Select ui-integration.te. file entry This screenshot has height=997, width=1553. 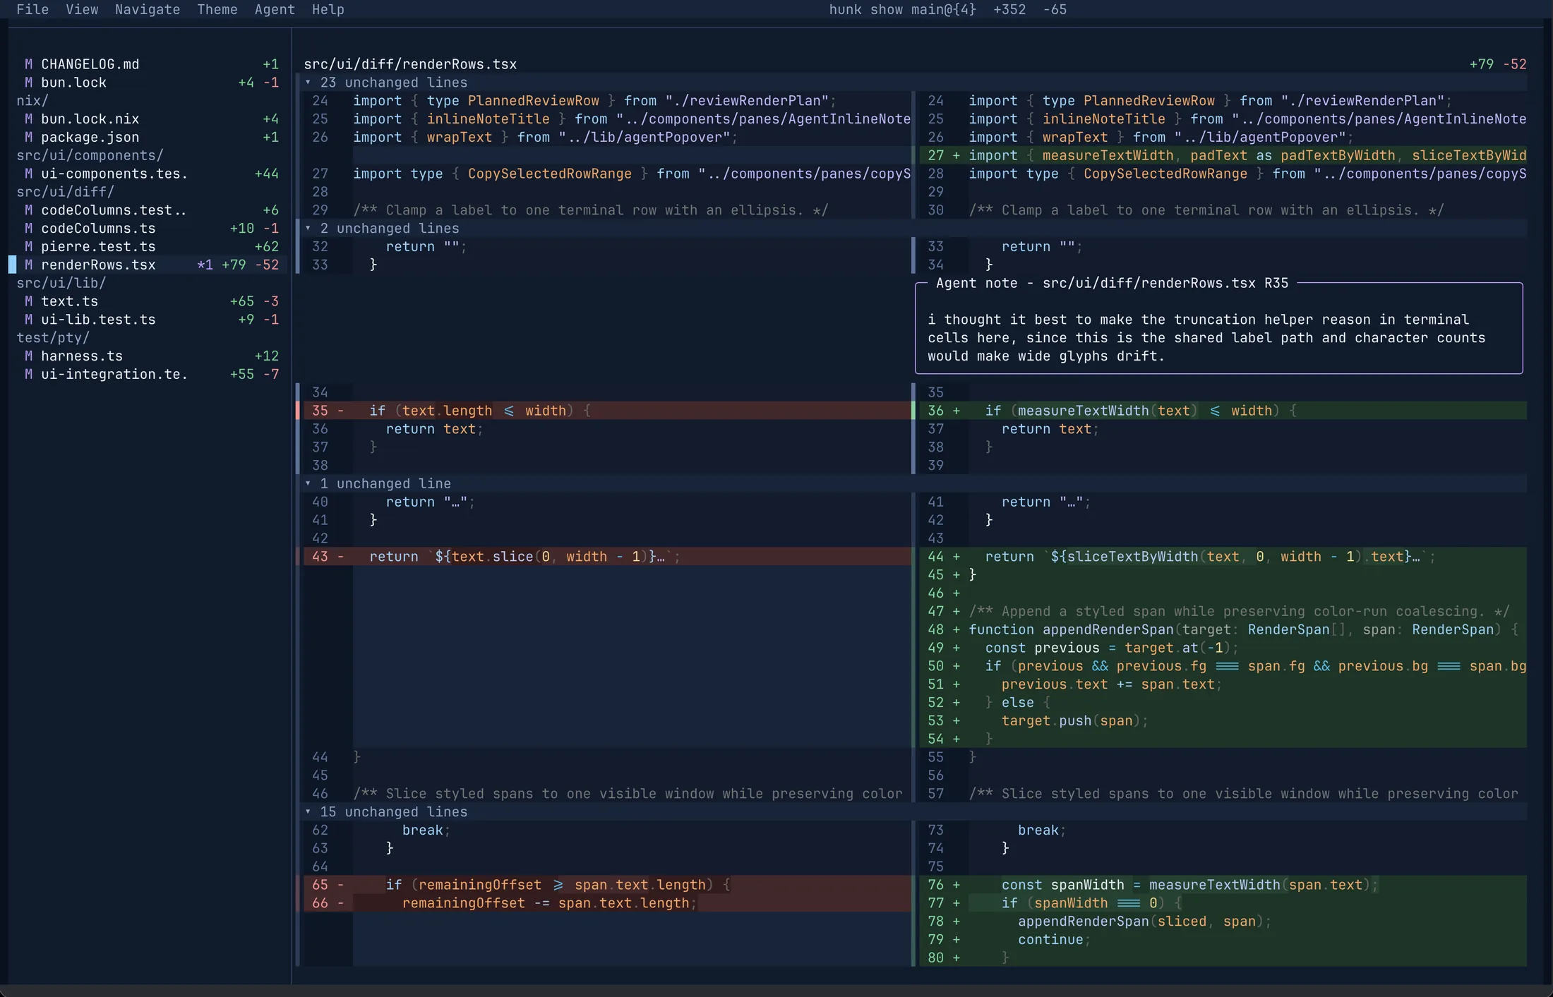[x=148, y=374]
